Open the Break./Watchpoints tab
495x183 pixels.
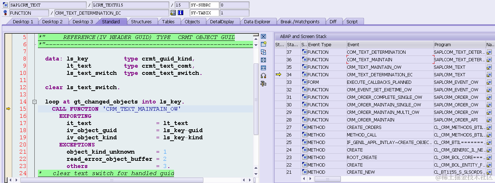(x=300, y=21)
